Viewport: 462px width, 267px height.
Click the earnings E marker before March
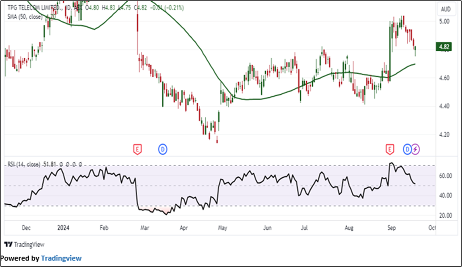click(x=137, y=149)
